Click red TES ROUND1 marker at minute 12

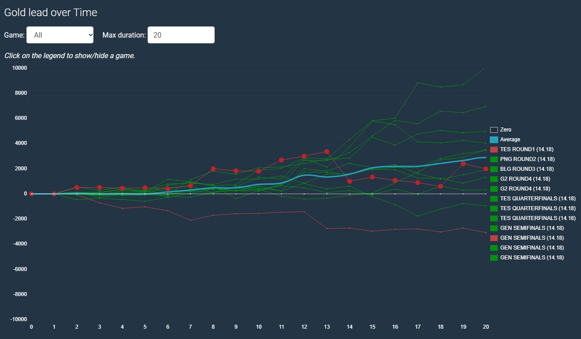click(304, 157)
